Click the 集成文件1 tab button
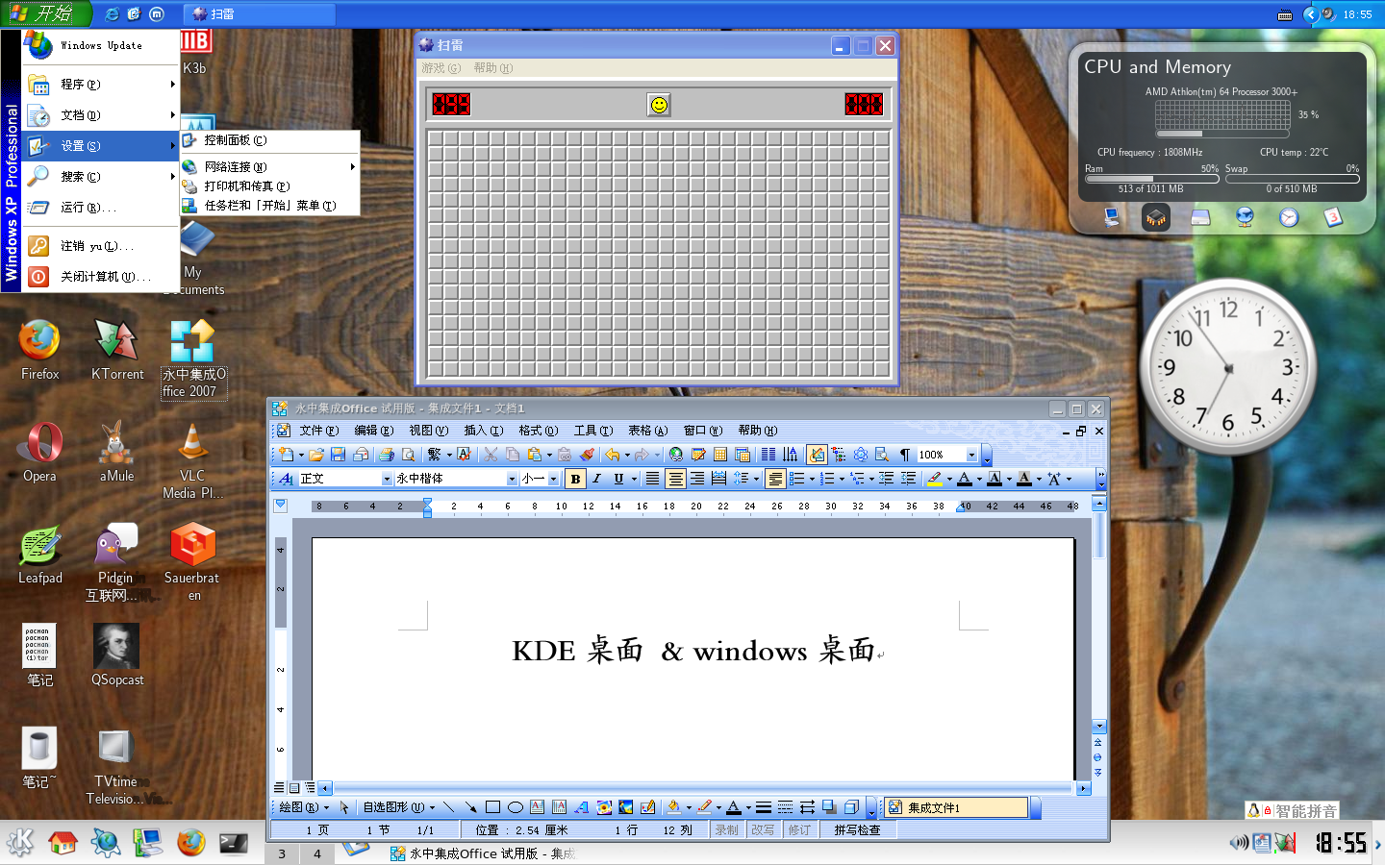The image size is (1385, 865). click(956, 807)
